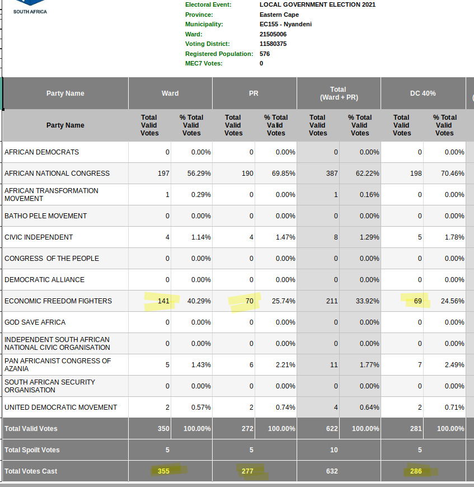Viewport: 474px width, 487px height.
Task: Click LOCAL GOVERNMENT ELECTION 2021 text
Action: [317, 4]
